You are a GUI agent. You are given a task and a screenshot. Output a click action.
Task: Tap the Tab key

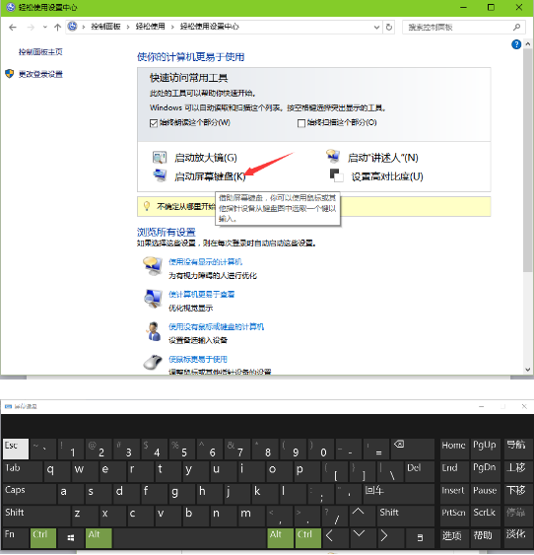(x=23, y=471)
